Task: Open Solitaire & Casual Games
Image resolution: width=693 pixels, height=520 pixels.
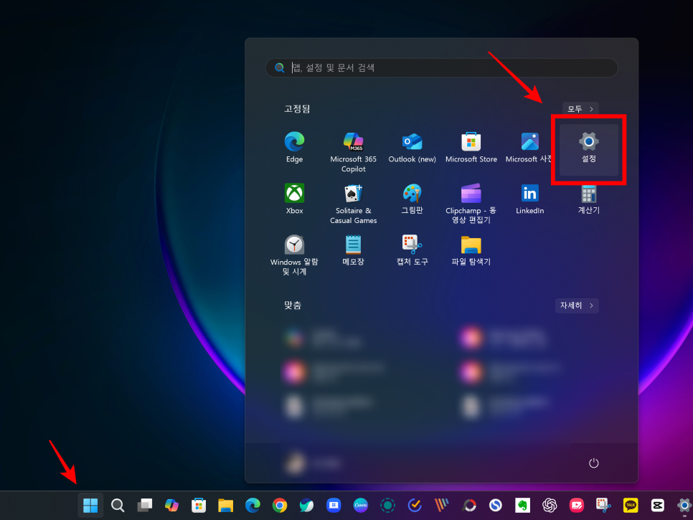Action: (x=353, y=204)
